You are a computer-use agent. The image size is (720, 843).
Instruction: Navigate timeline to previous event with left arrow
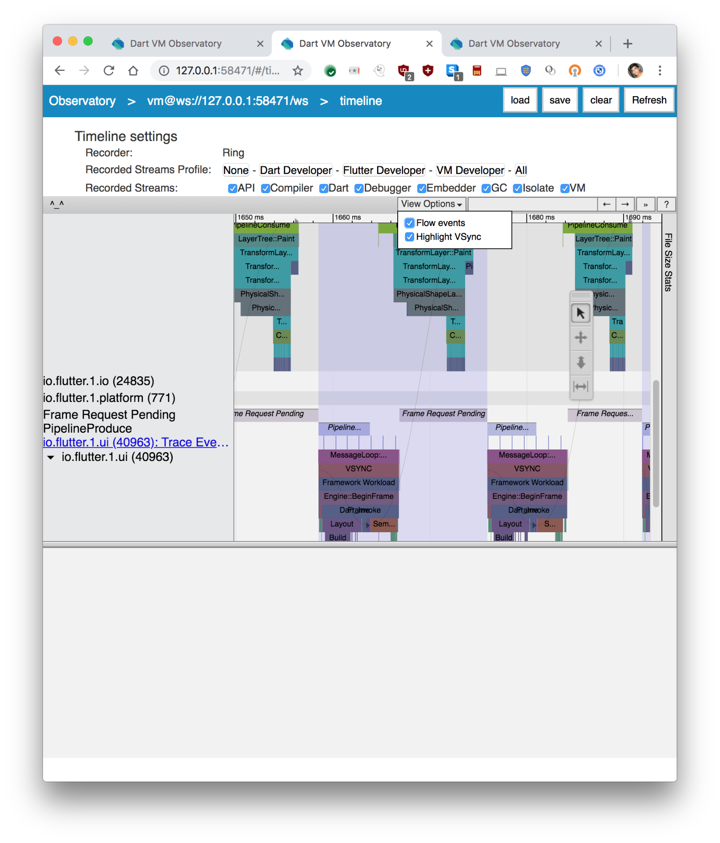[607, 204]
